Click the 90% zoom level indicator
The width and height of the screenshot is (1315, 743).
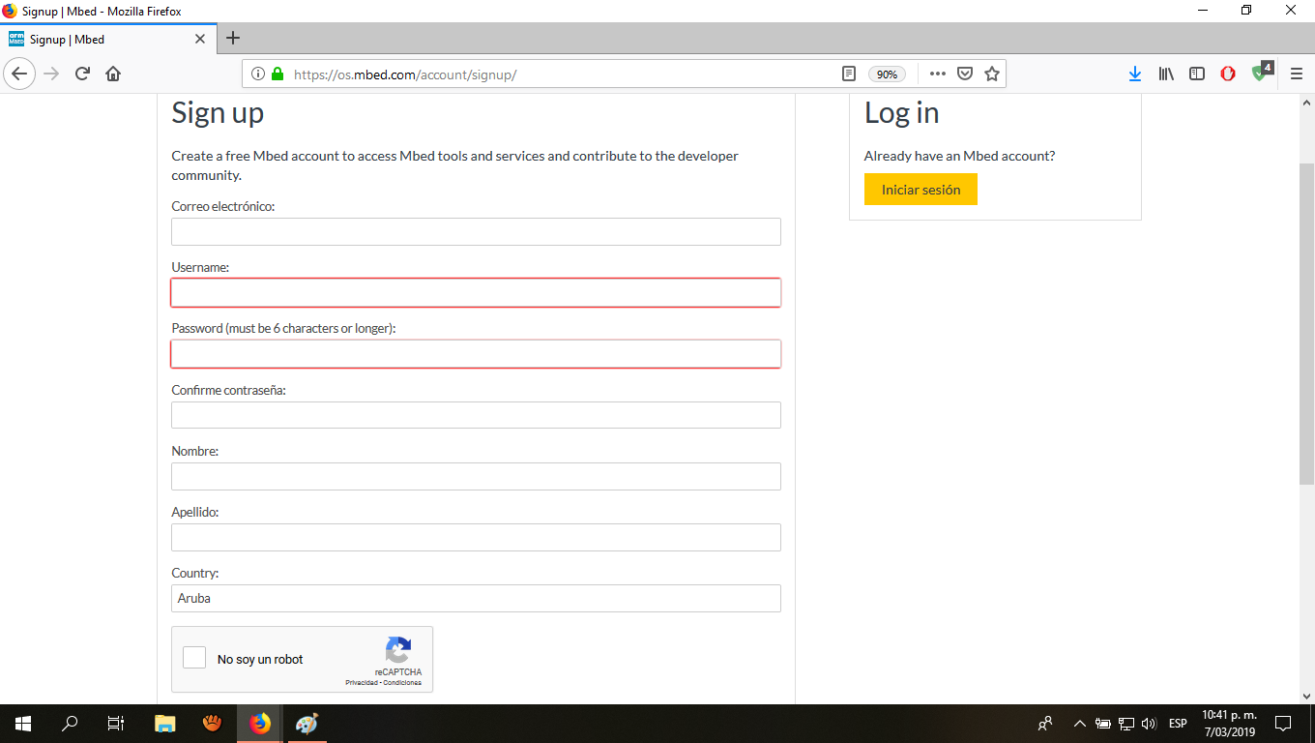[x=887, y=74]
